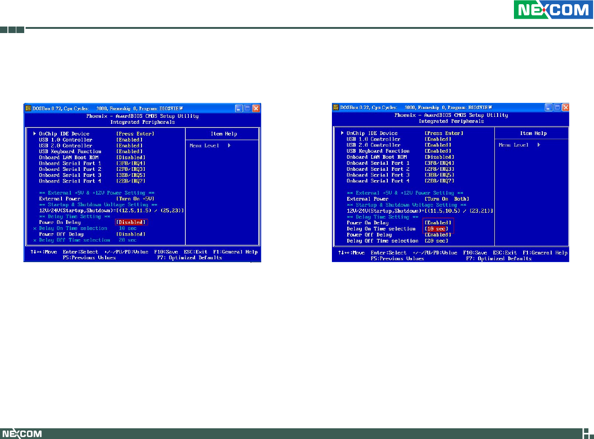Click F7: Optimized Defaults hint in right window

pyautogui.click(x=499, y=258)
